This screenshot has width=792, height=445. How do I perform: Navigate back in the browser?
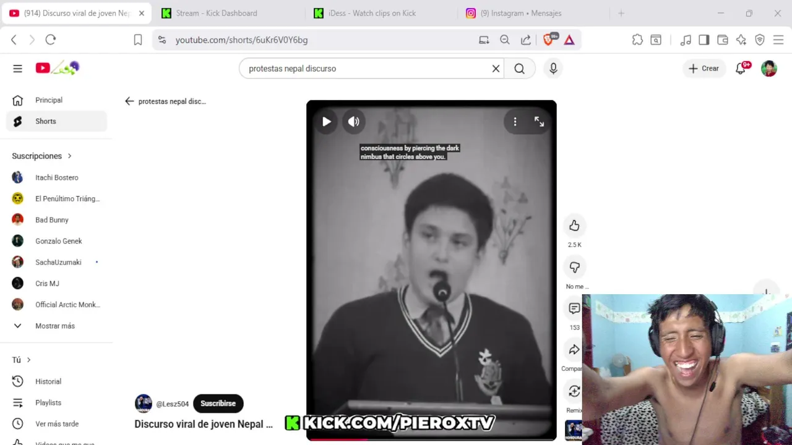click(x=14, y=40)
